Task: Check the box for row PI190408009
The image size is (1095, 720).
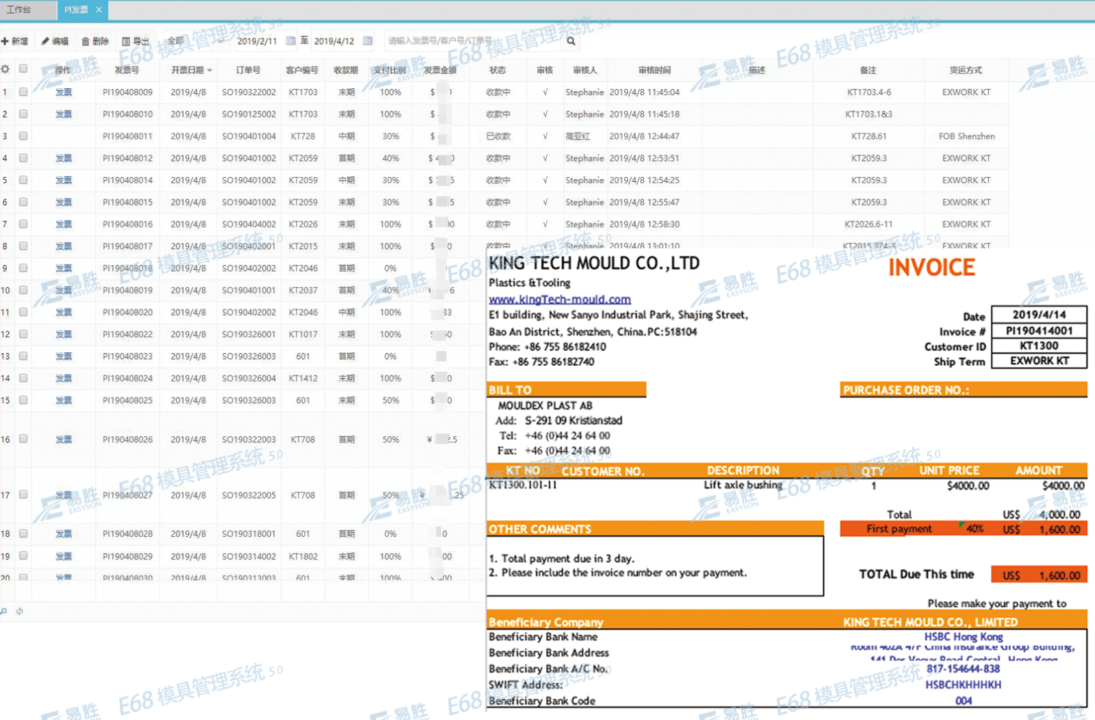Action: tap(23, 92)
